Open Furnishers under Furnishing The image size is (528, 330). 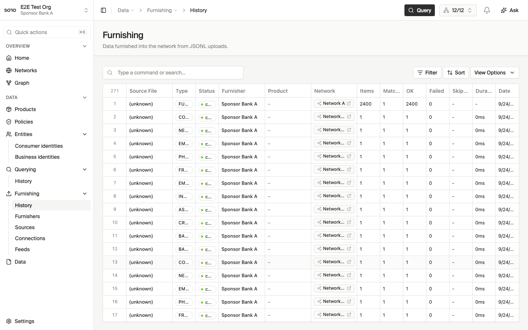[x=51, y=216]
